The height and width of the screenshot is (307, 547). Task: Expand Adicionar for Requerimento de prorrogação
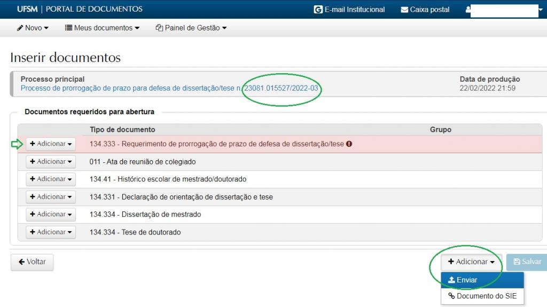point(51,144)
